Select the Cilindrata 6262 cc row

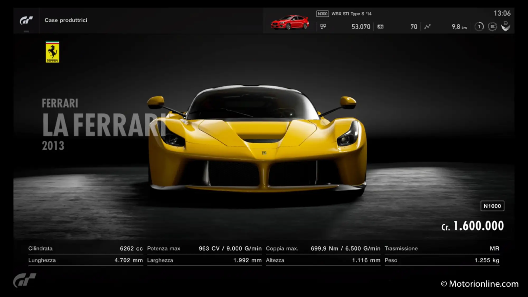(x=86, y=249)
